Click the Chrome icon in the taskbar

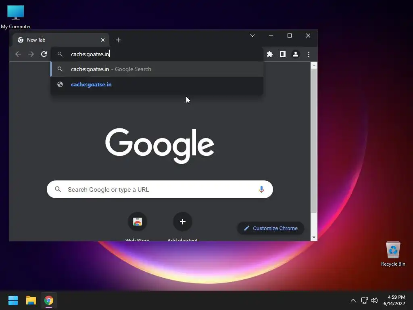[49, 300]
